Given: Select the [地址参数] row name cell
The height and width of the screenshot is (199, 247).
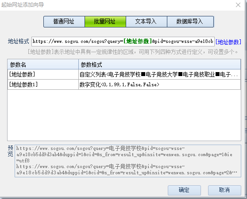Looking at the screenshot, I should tap(43, 74).
